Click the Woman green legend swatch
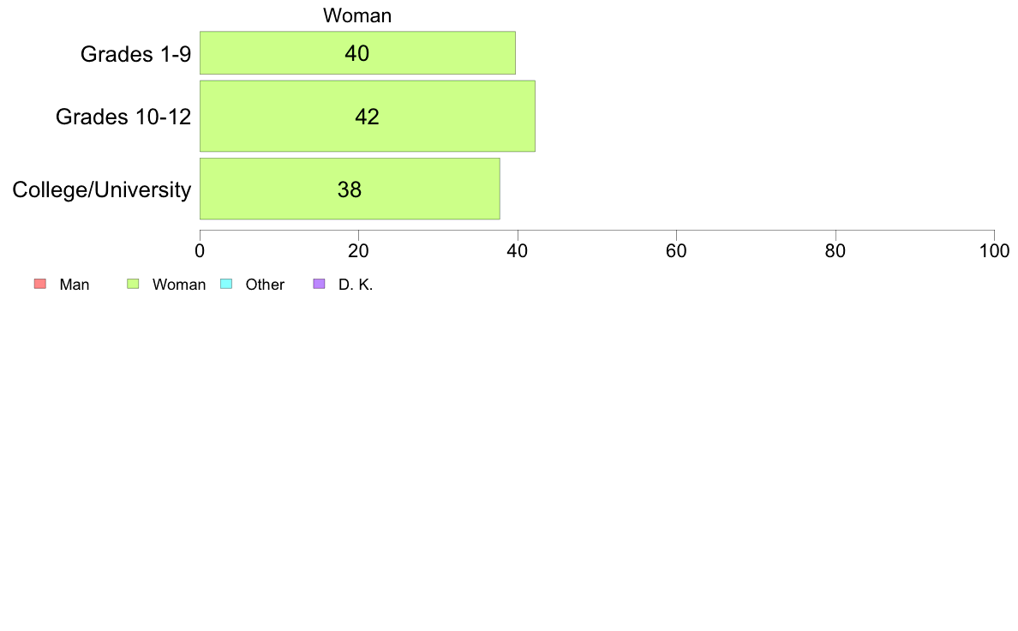 133,284
